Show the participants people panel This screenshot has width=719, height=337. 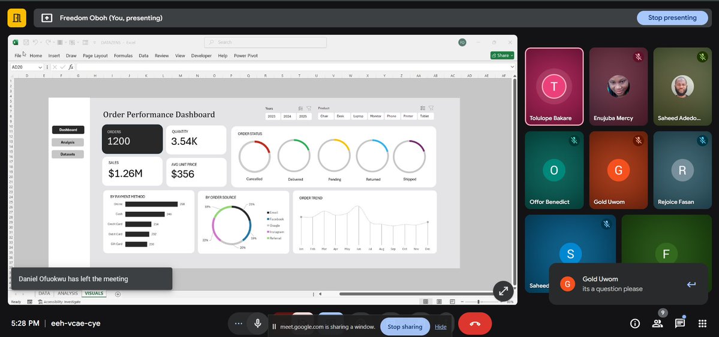(x=658, y=323)
